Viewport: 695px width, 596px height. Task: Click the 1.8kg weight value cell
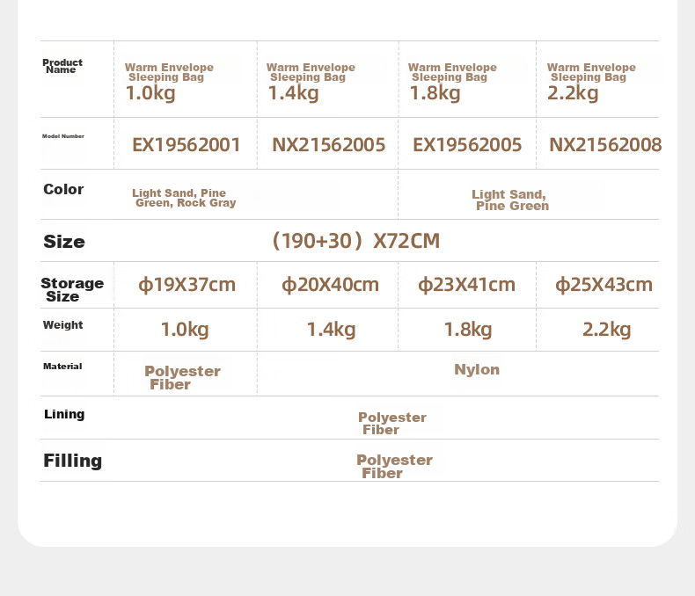click(468, 330)
